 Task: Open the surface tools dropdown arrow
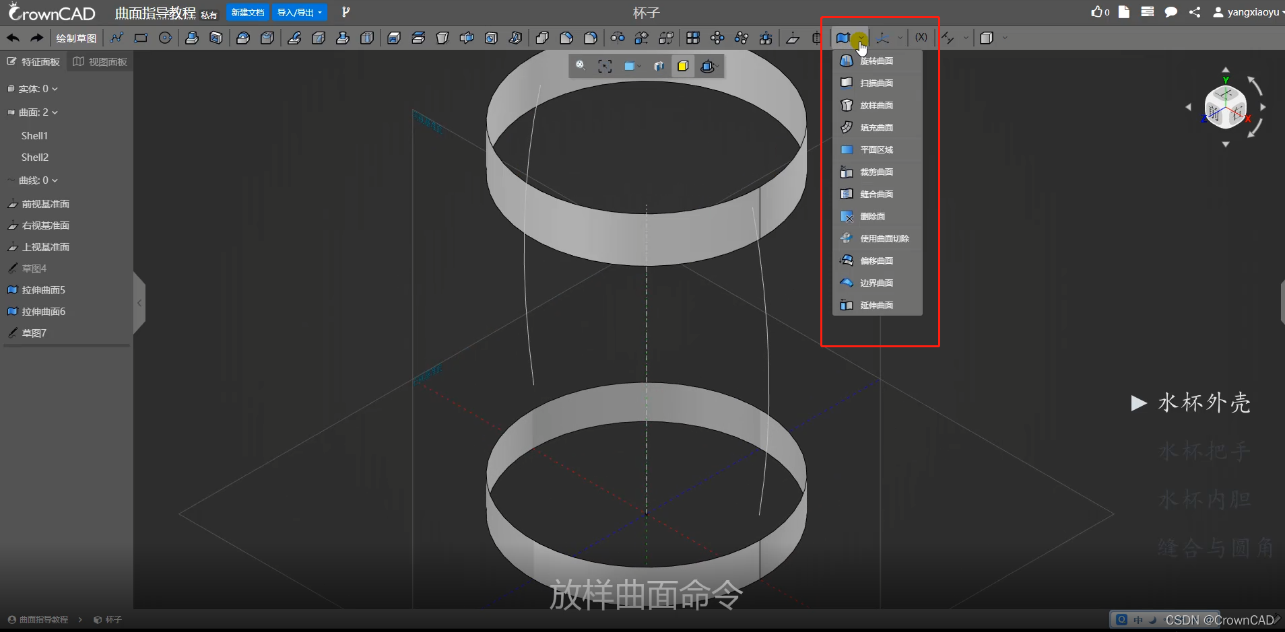click(861, 38)
